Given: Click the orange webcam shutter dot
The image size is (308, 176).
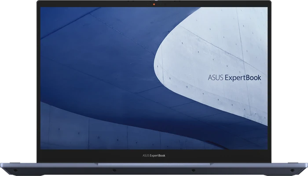Looking at the screenshot, I should (x=154, y=4).
